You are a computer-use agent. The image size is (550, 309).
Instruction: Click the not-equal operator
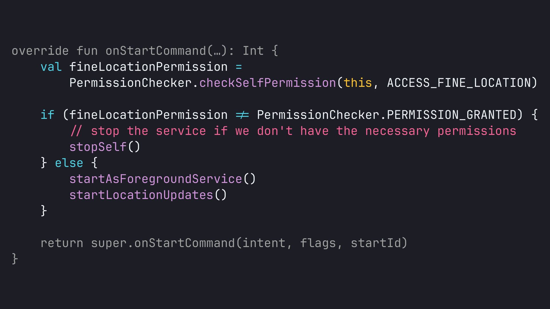(x=242, y=115)
